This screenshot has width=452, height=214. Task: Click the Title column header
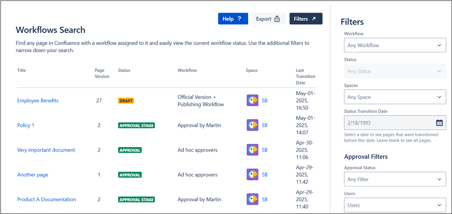(21, 70)
